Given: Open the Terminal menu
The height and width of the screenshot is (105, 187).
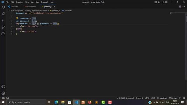Looking at the screenshot, I should pos(44,2).
